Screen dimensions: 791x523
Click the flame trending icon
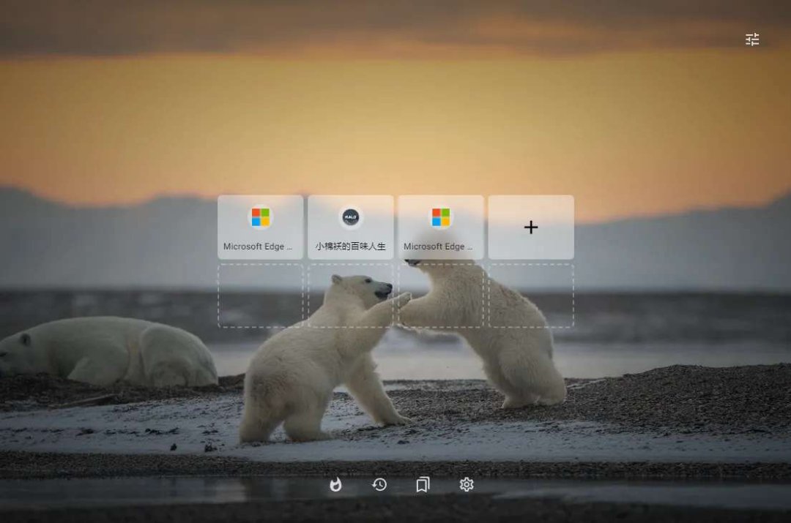tap(335, 484)
